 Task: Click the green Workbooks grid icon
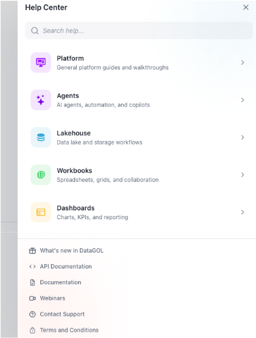tap(41, 175)
